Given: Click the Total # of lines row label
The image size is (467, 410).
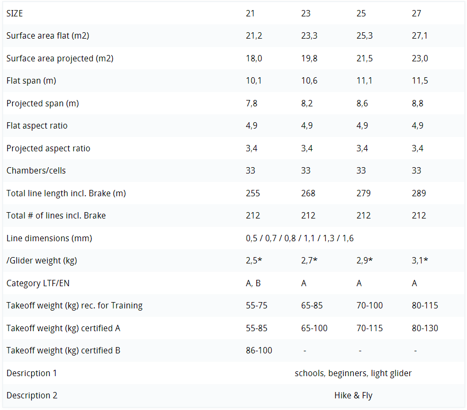Looking at the screenshot, I should click(x=56, y=216).
